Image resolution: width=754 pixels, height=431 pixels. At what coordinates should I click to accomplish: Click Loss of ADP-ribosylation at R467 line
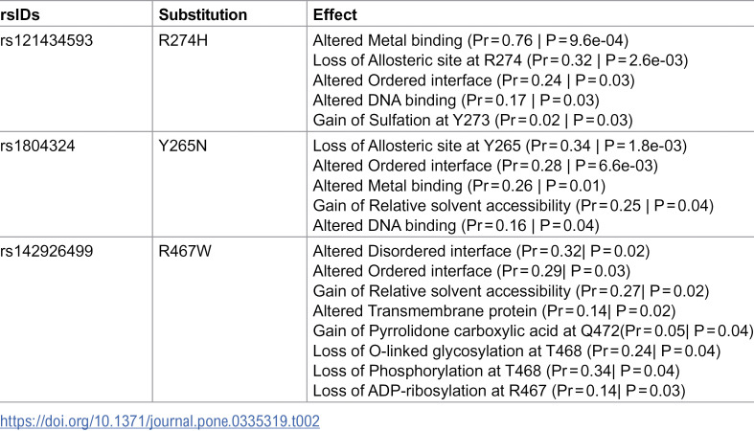499,391
